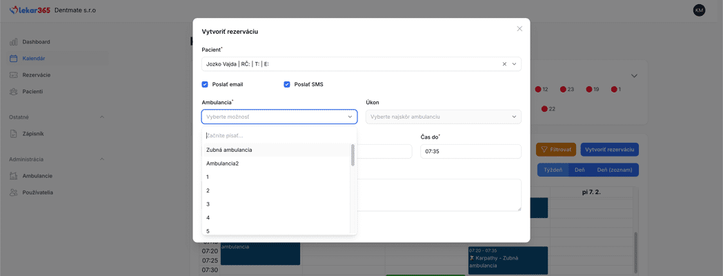
Task: Collapse the Ostatné sidebar section
Action: [x=103, y=117]
